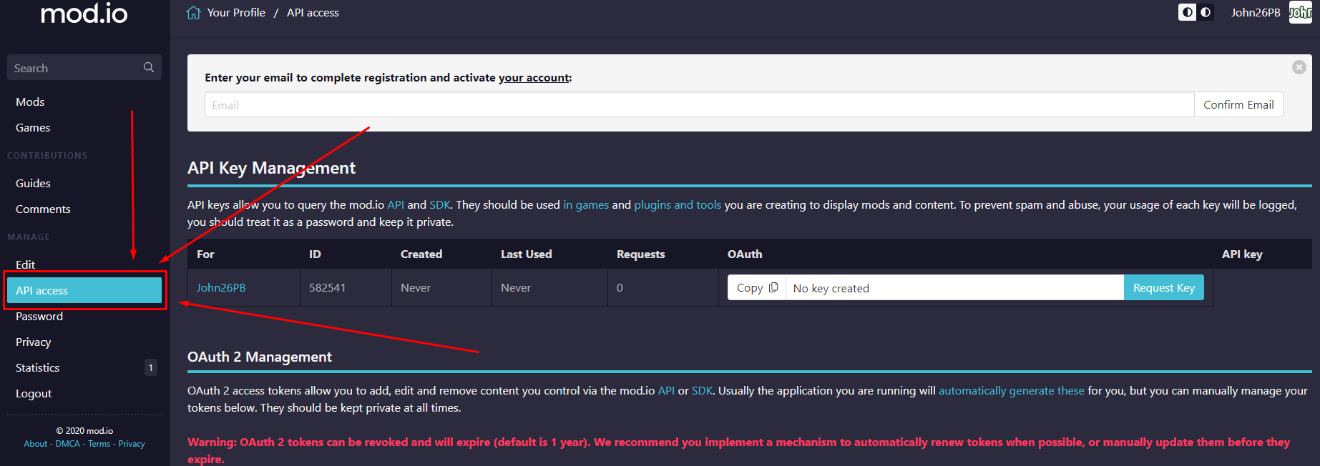Click the 'Last Used' column header
Screen dimensions: 1320x466
point(527,254)
